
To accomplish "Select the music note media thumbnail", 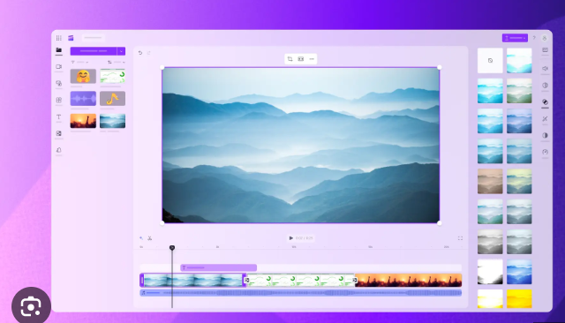I will pyautogui.click(x=112, y=98).
